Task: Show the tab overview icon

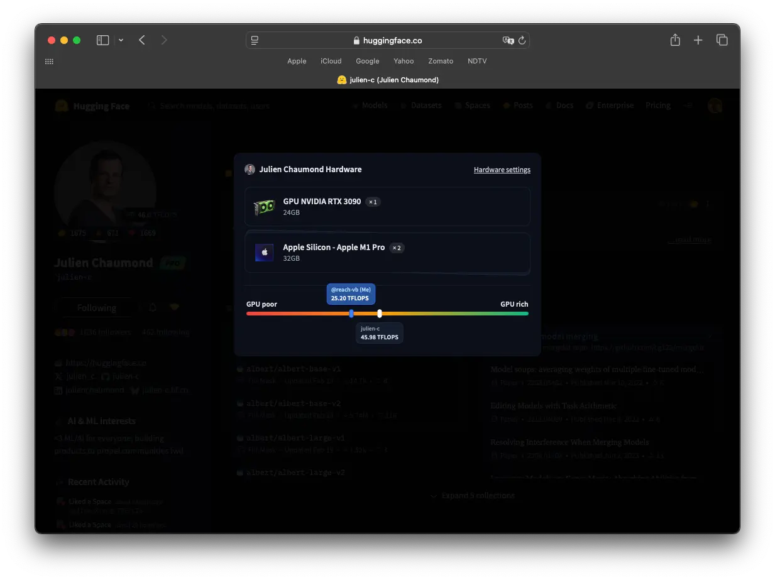Action: point(722,40)
